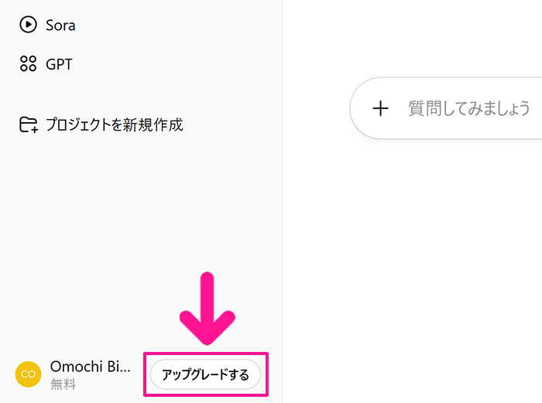The height and width of the screenshot is (403, 542).
Task: Click the Sora text label
Action: 60,25
